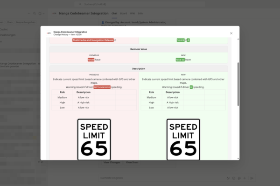Viewport: 280px width, 186px height.
Task: Click the green 'Sprint' tag
Action: coord(181,40)
